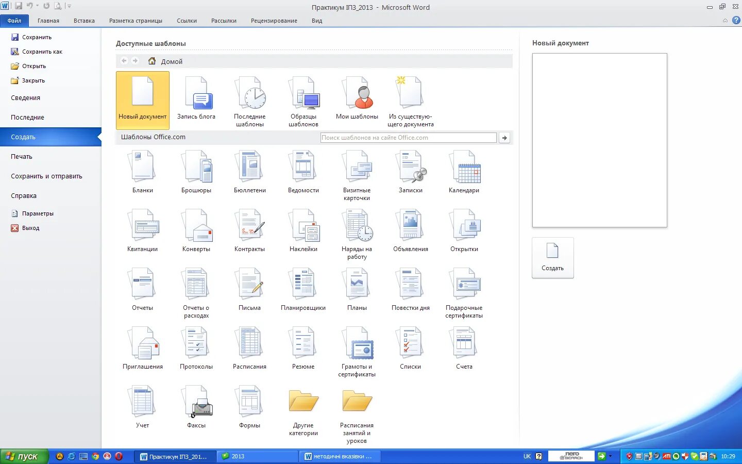This screenshot has width=742, height=464.
Task: Open the Наклейки template category
Action: pyautogui.click(x=303, y=231)
